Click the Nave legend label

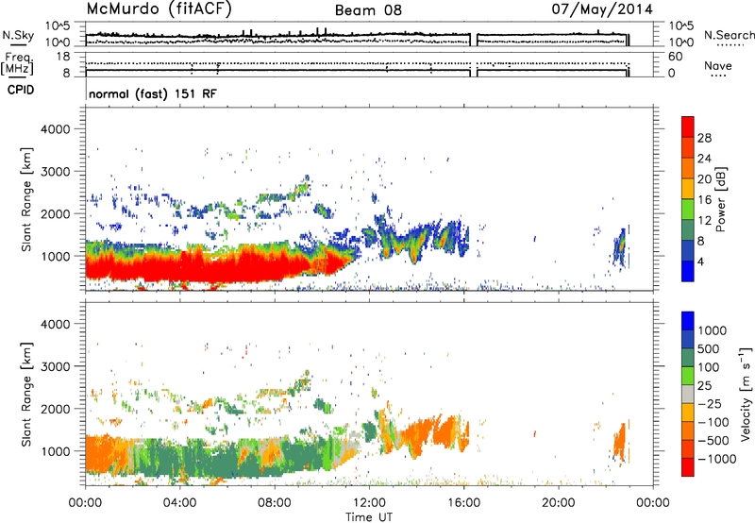[x=718, y=65]
